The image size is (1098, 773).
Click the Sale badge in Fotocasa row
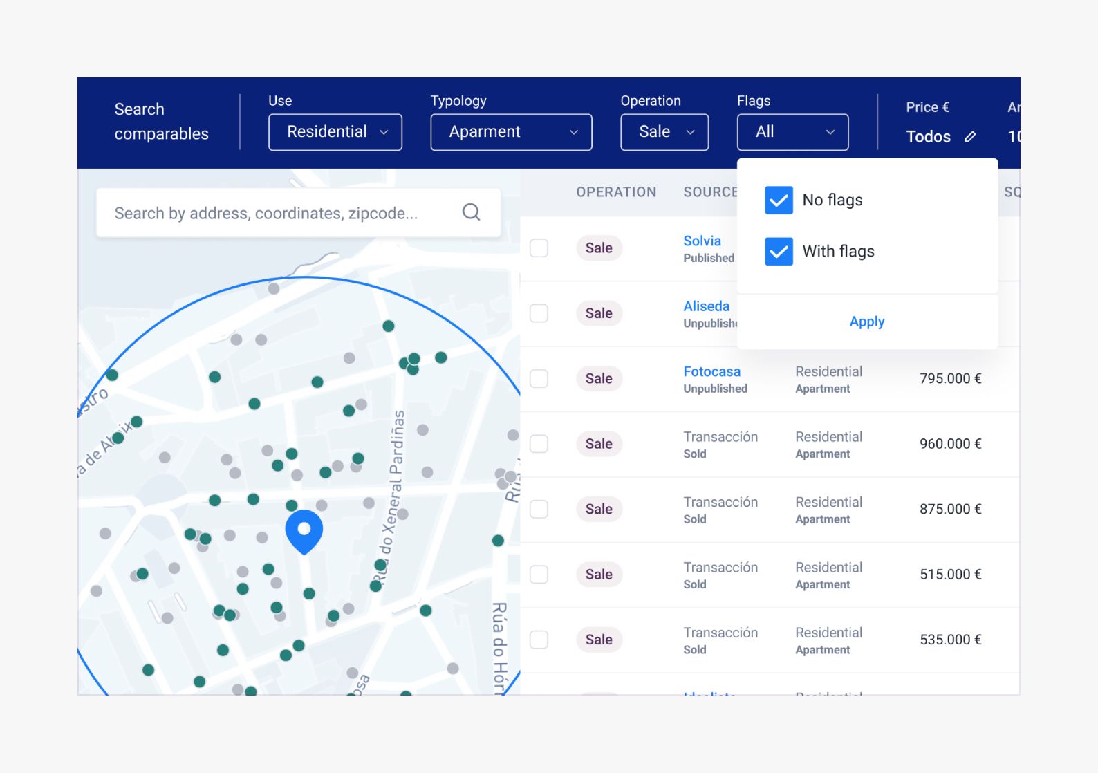click(599, 379)
